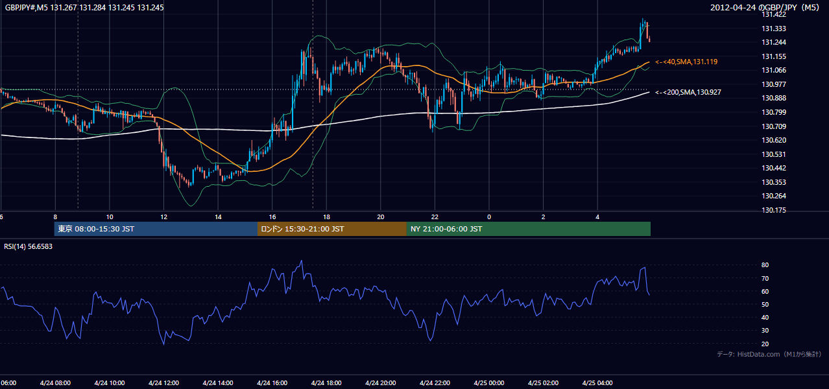Click the 4/24 12:00 time label
The width and height of the screenshot is (829, 389).
[163, 383]
